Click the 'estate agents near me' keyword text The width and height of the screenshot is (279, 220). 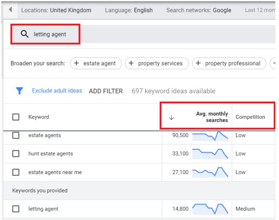click(55, 172)
